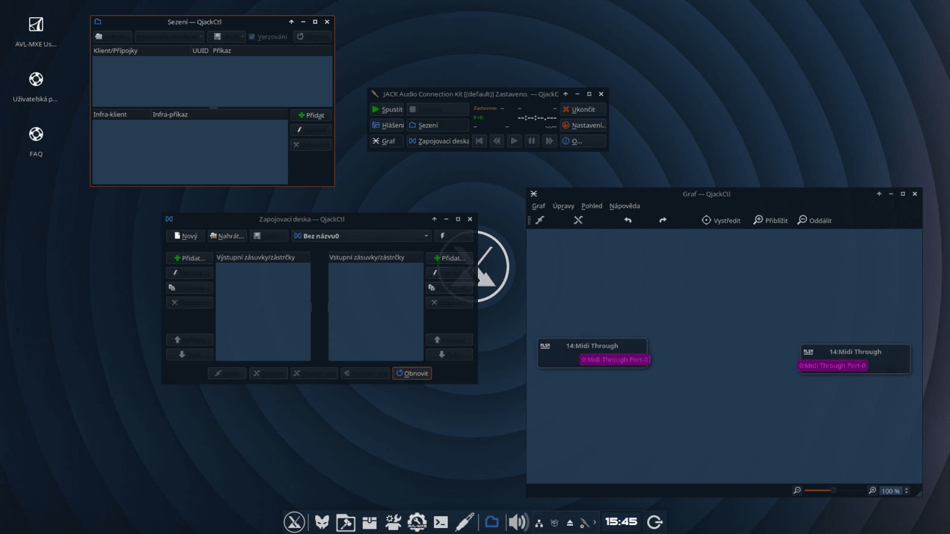The height and width of the screenshot is (534, 950).
Task: Mute audio via the taskbar speaker icon
Action: (x=517, y=522)
